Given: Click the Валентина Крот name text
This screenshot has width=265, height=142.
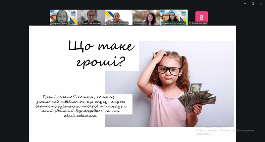Looking at the screenshot, I should click(x=200, y=24).
